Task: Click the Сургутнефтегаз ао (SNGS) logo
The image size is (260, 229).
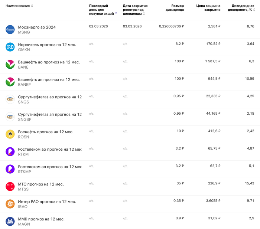Action: [10, 99]
